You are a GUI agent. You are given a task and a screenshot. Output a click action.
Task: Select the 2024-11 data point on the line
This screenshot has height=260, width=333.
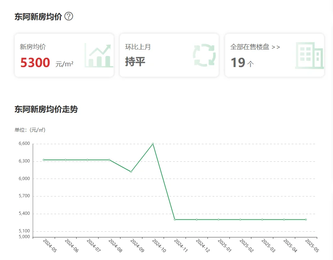point(175,219)
